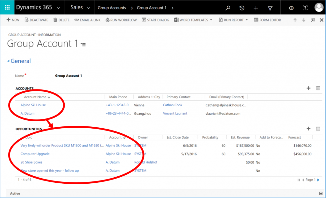Open the app launcher waffle icon
326x198 pixels.
click(7, 8)
